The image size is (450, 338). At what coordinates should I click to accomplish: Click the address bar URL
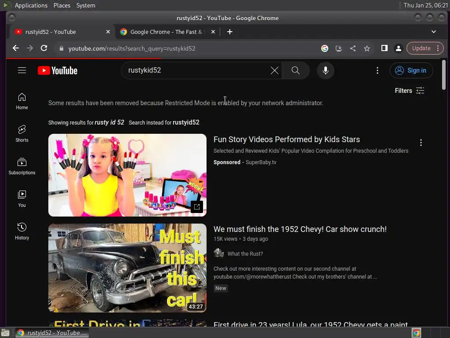(132, 48)
